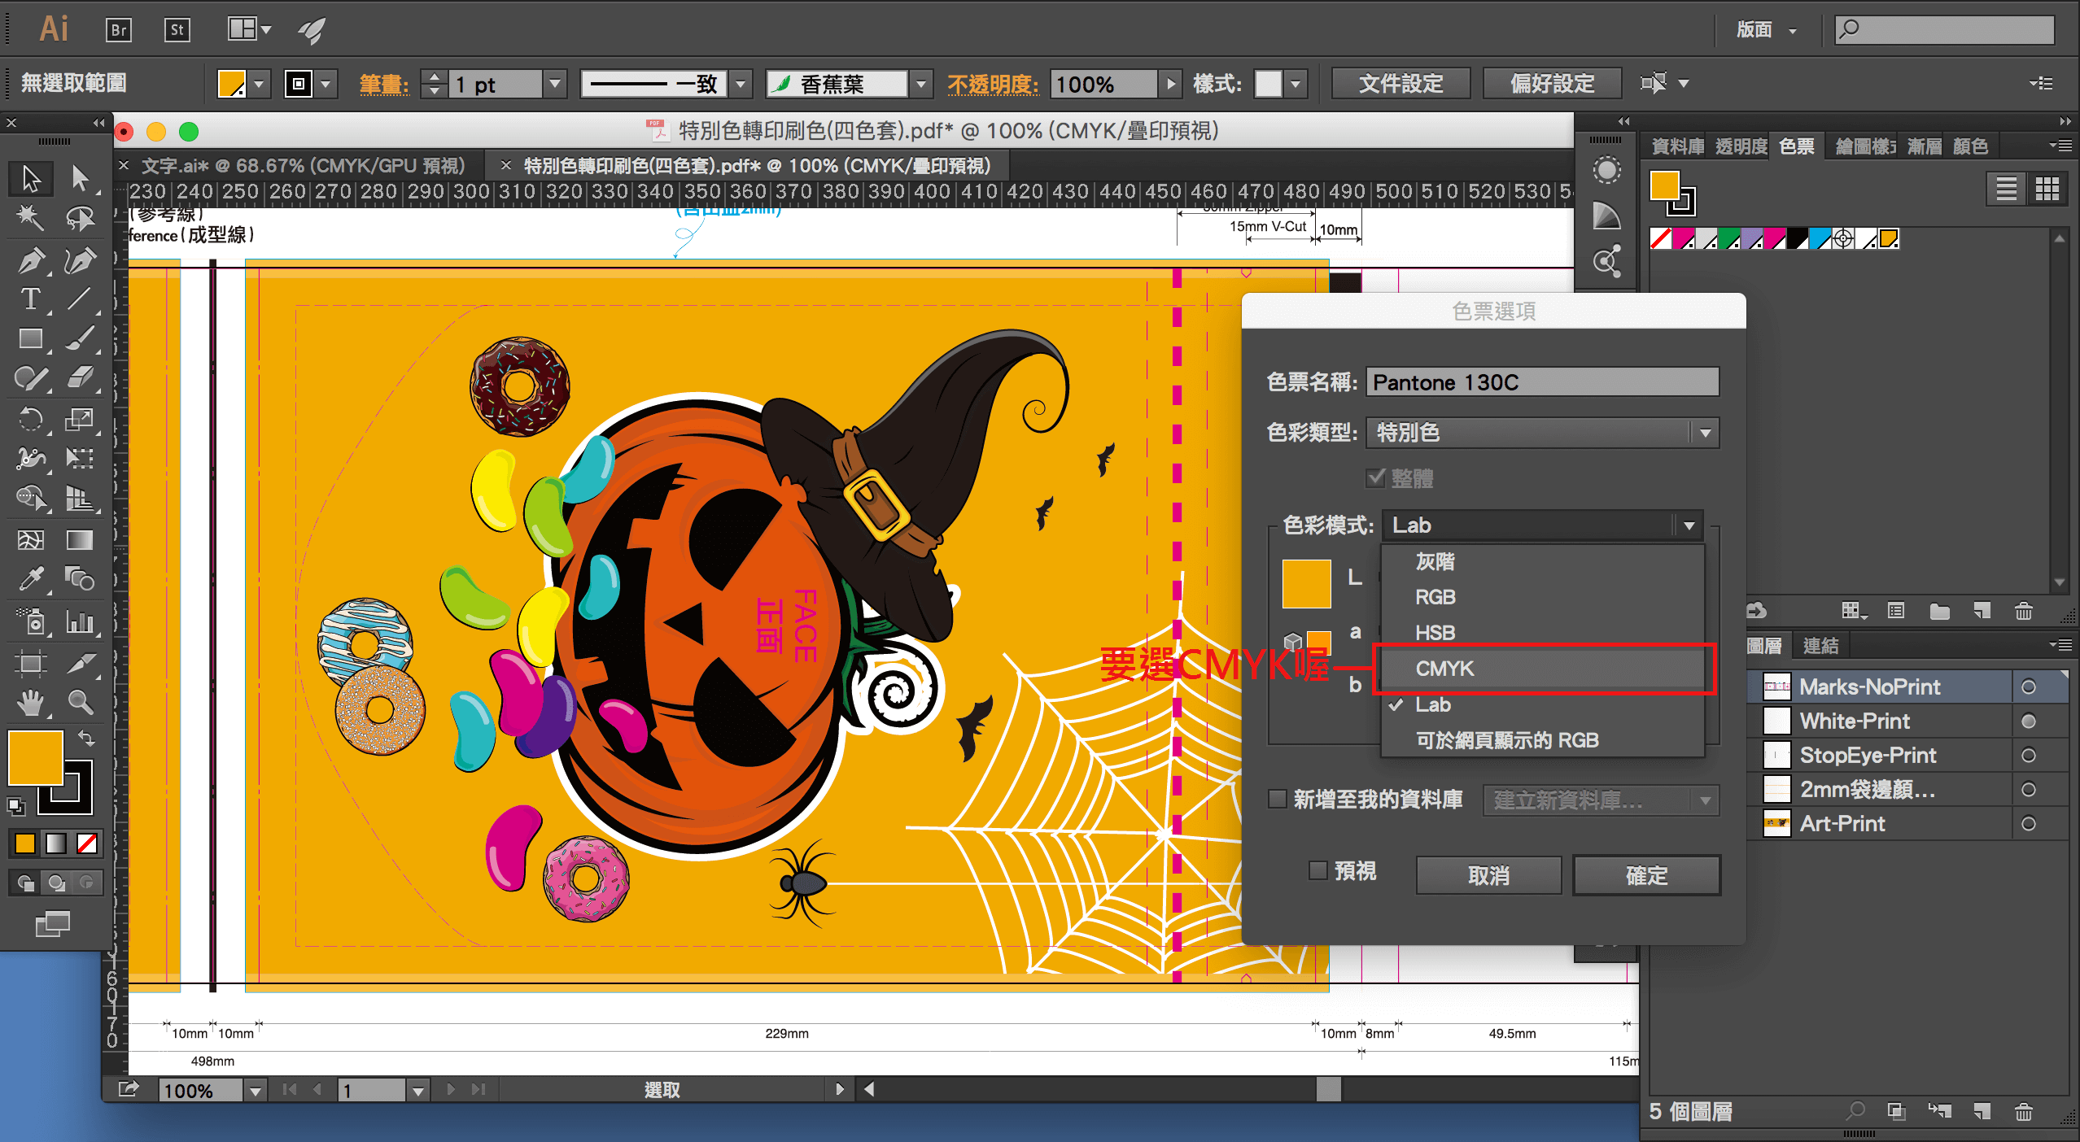2080x1142 pixels.
Task: Select the Pen tool
Action: 31,260
